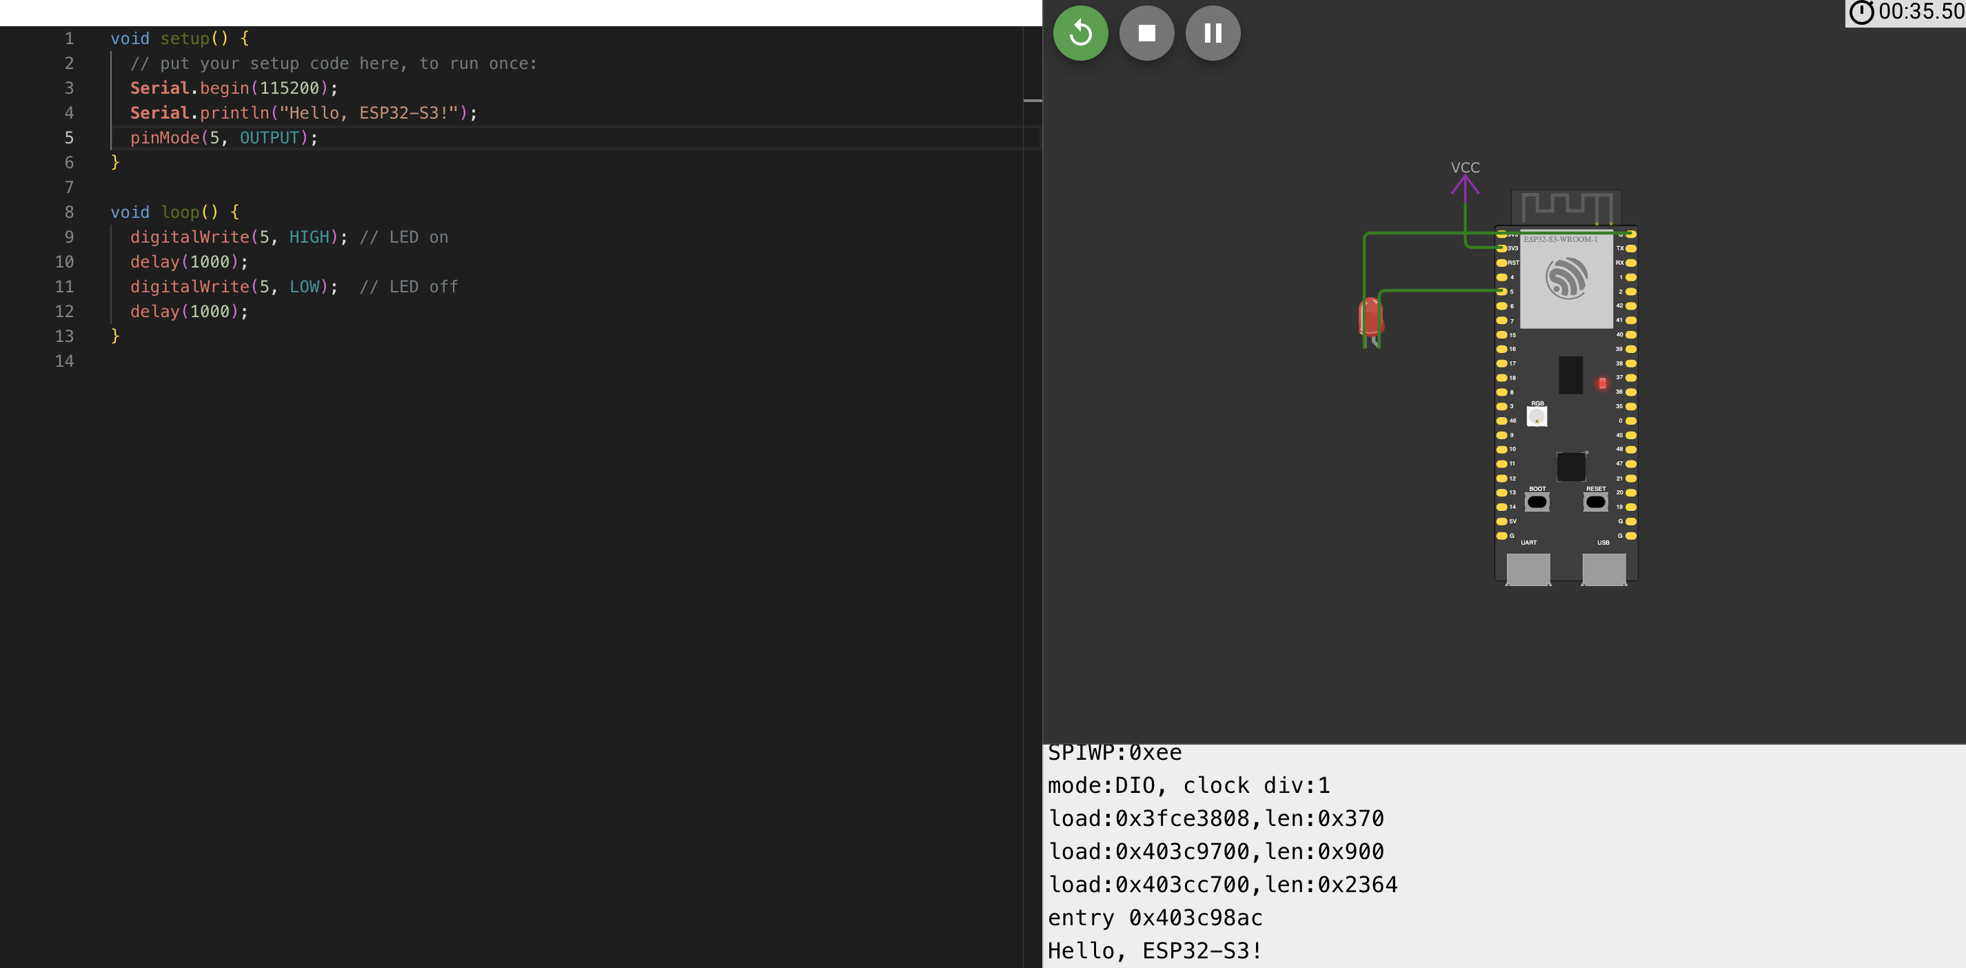
Task: Click the VCC power symbol
Action: tap(1465, 182)
